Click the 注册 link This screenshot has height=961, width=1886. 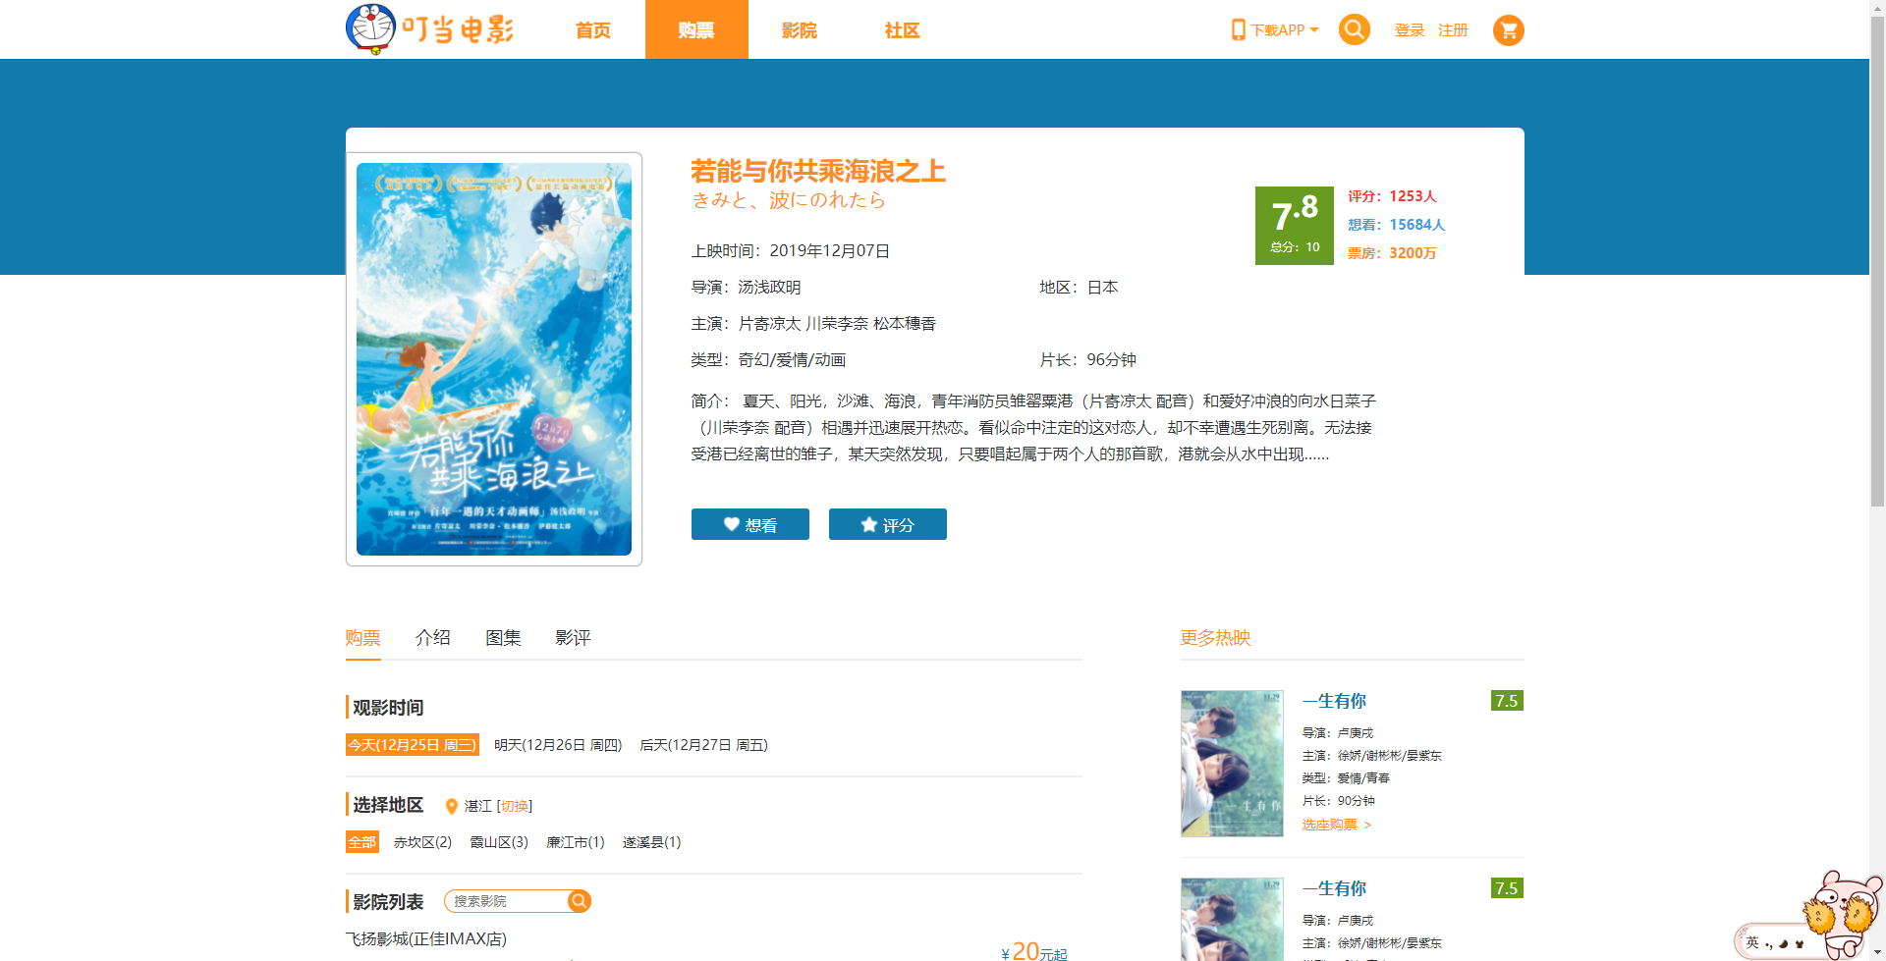1453,30
